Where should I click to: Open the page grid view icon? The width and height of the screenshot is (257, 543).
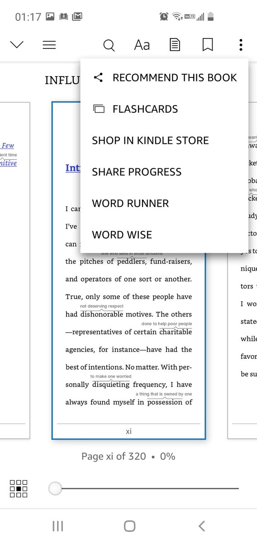pyautogui.click(x=19, y=489)
